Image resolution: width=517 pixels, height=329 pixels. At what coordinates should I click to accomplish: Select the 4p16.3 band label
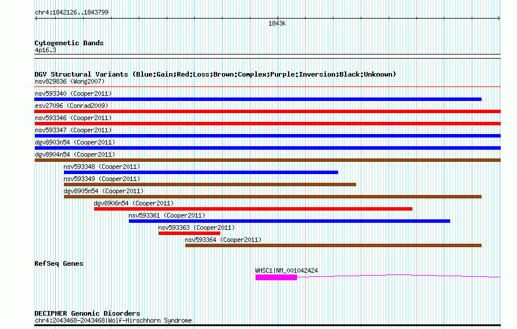click(x=45, y=50)
